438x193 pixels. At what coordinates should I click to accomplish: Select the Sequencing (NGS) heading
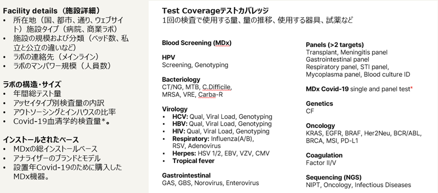(333, 178)
